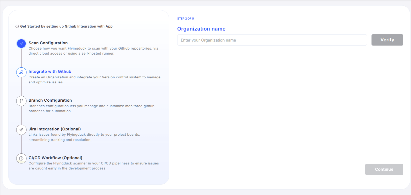Focus the Organization name input field
The width and height of the screenshot is (411, 195).
[x=272, y=40]
